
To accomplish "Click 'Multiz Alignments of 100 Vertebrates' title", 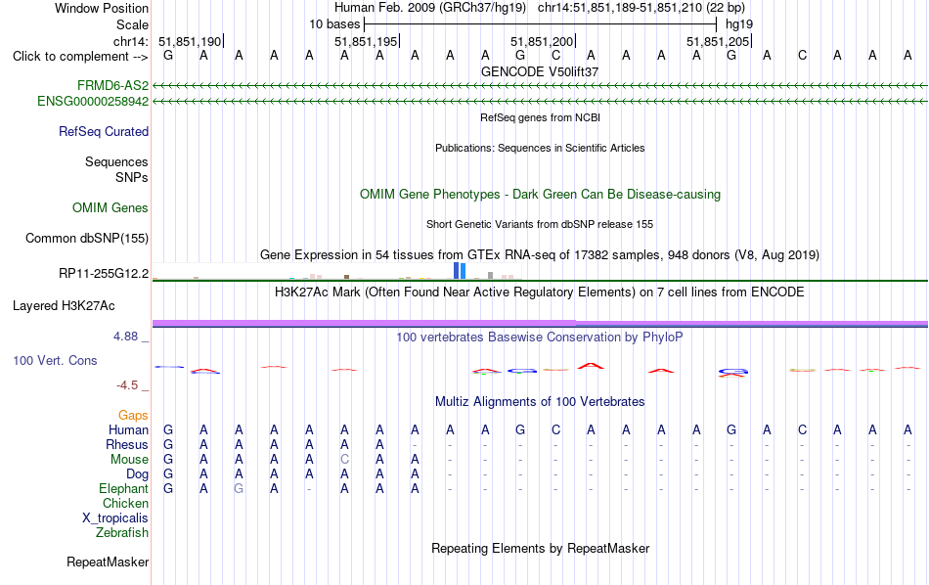I will [x=540, y=402].
